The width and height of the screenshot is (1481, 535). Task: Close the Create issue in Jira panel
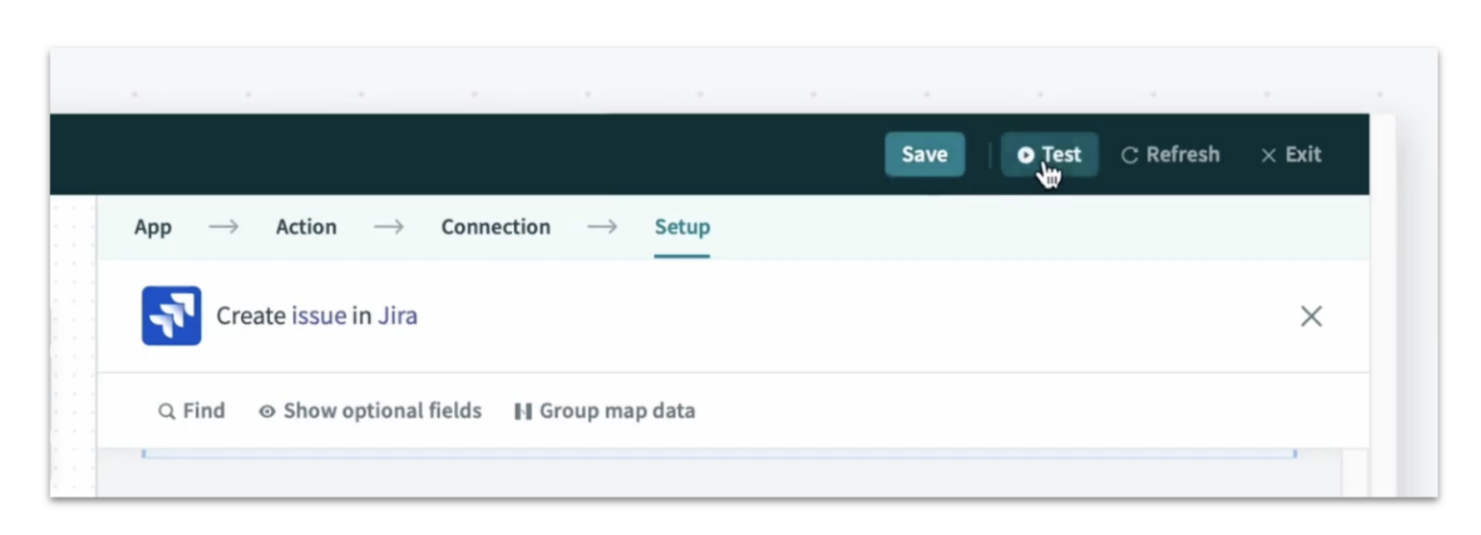[x=1310, y=316]
